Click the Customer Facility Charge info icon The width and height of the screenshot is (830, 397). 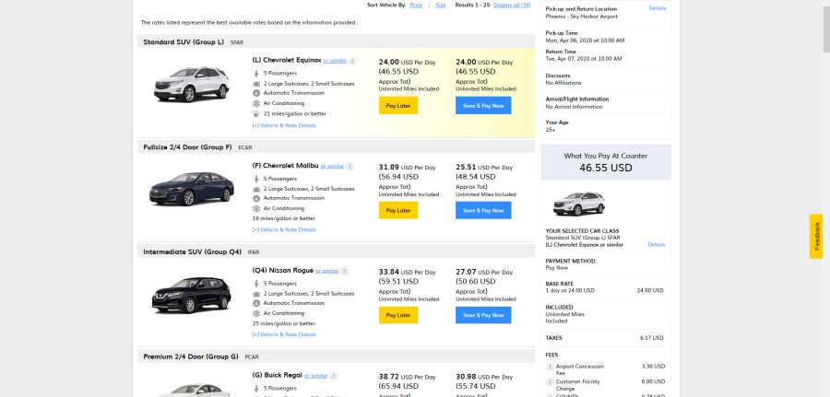click(549, 381)
